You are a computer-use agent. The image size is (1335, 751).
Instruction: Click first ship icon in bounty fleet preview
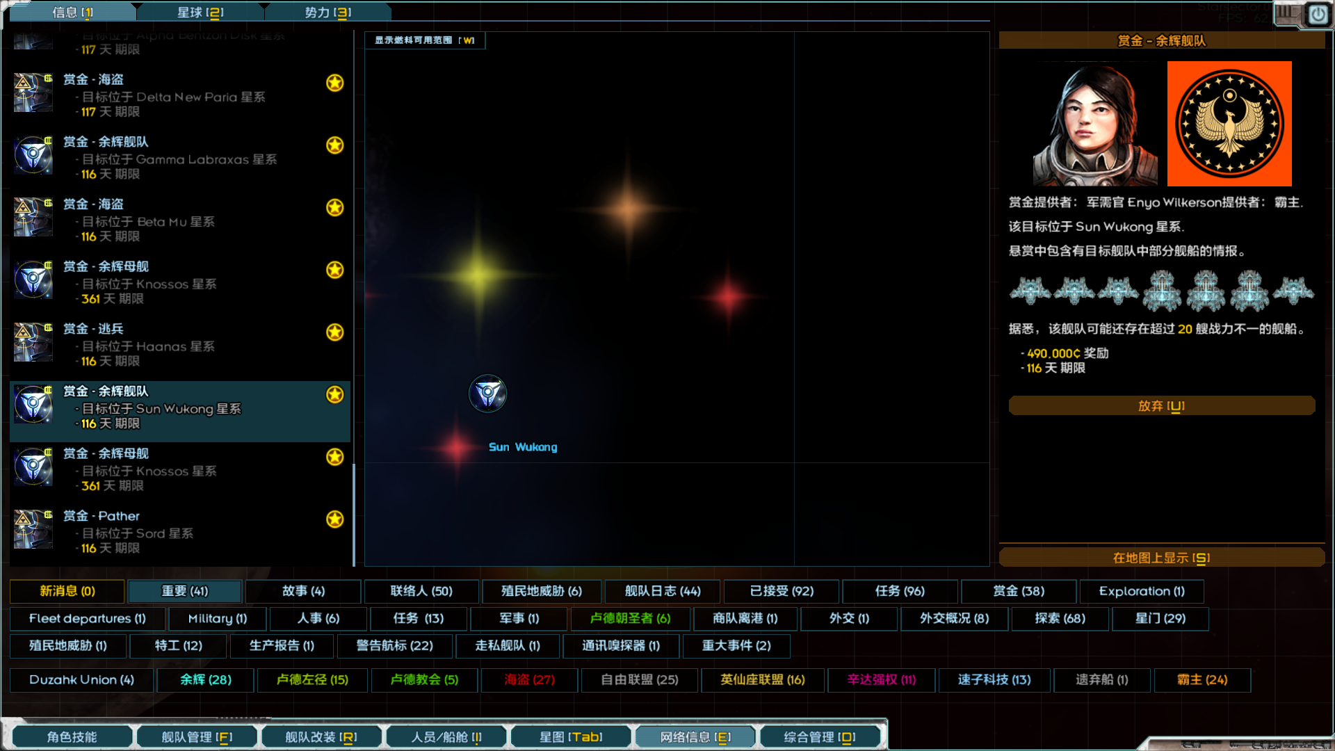[1030, 291]
